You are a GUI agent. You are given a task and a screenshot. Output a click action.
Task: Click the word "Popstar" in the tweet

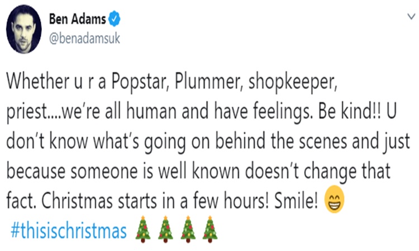coord(143,84)
